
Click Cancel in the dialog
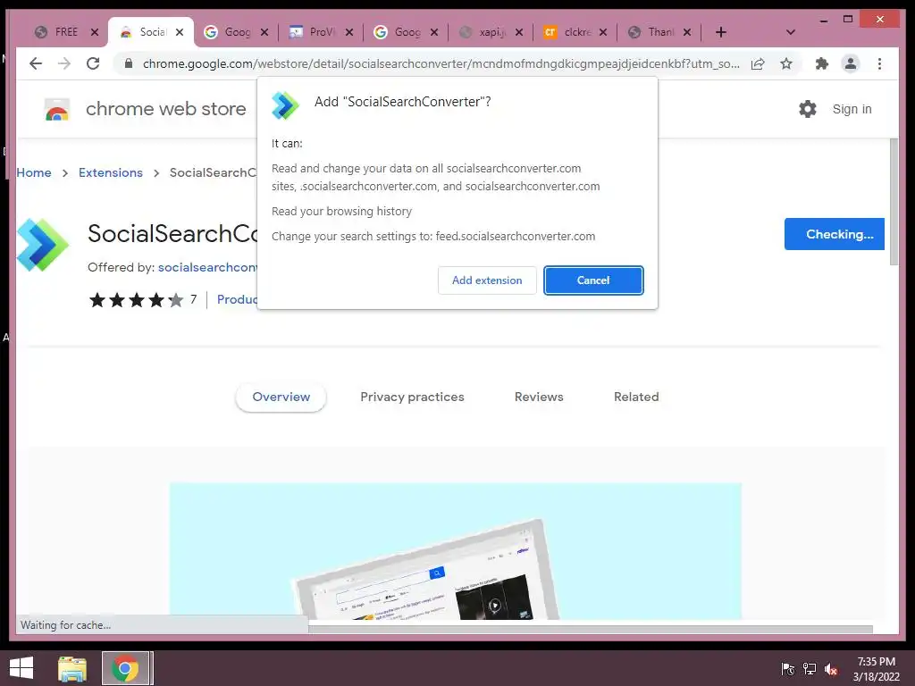click(x=593, y=280)
